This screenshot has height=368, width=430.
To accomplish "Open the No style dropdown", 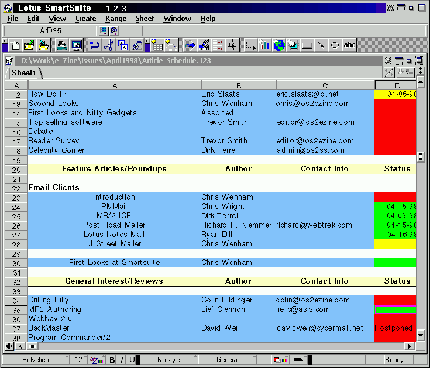I will (169, 360).
